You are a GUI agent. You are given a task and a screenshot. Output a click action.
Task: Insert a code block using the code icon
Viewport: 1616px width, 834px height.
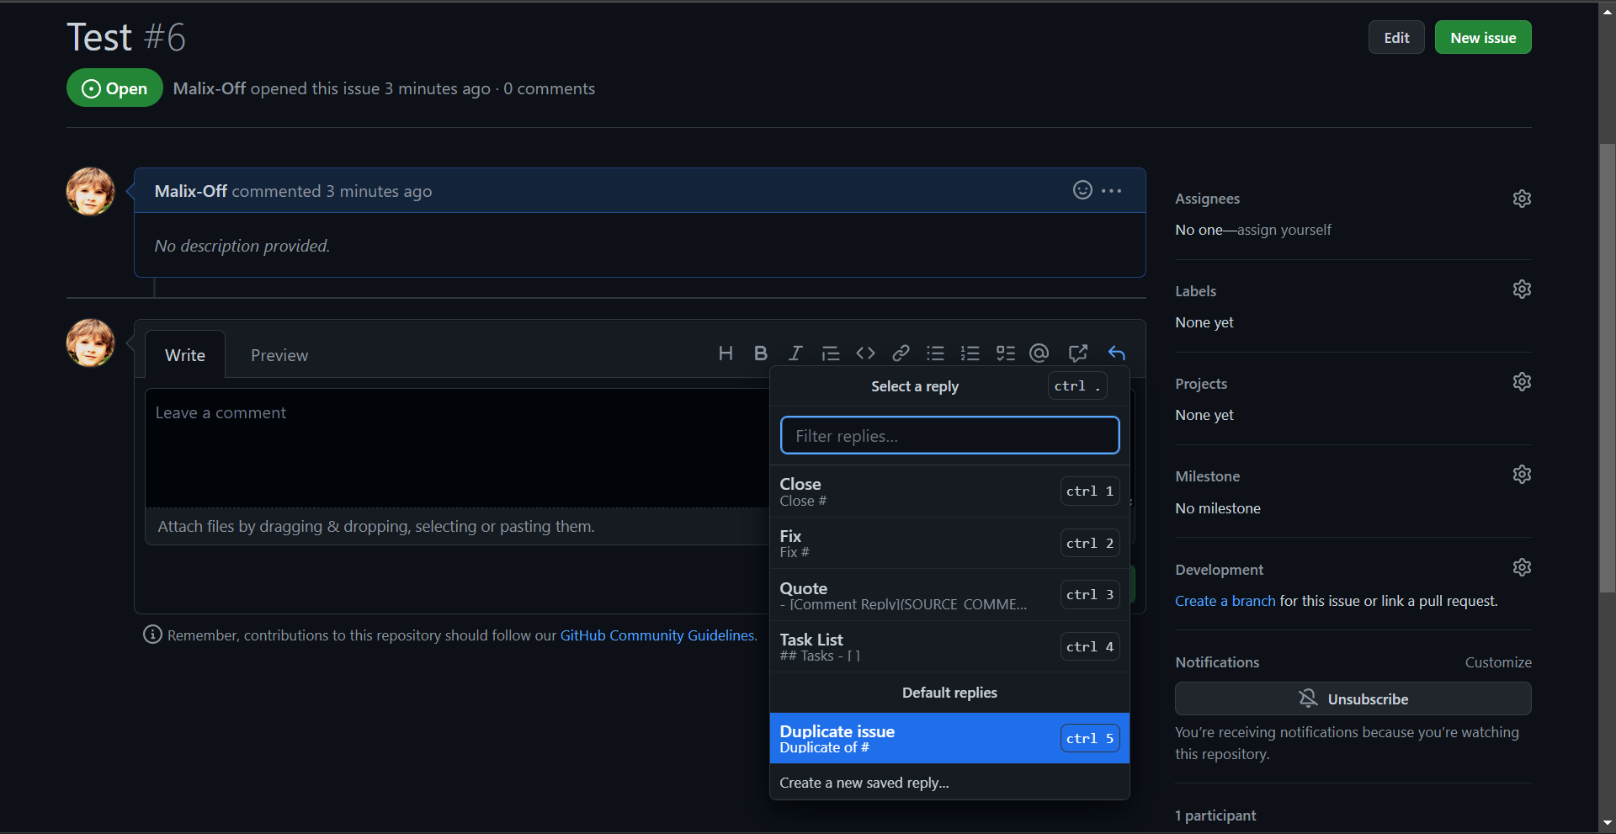[x=865, y=353]
